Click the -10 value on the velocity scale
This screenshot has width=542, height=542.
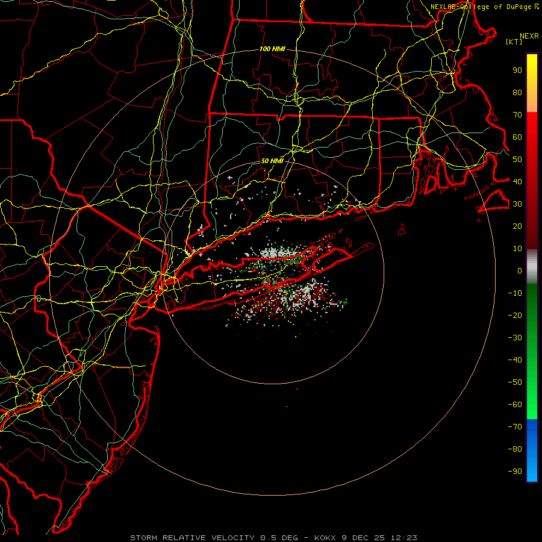click(x=515, y=293)
